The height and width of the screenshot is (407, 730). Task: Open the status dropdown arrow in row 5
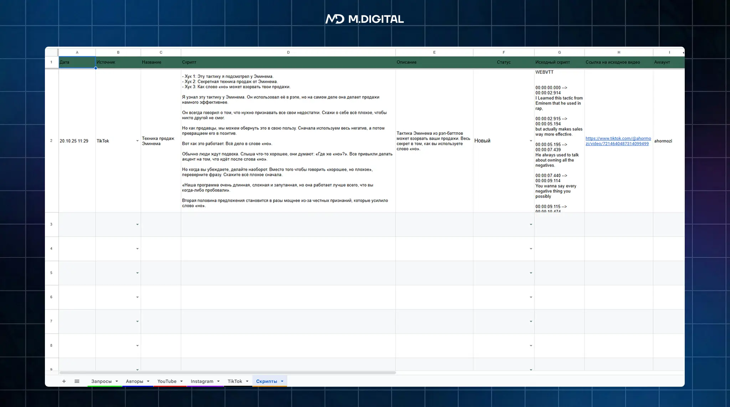click(x=531, y=273)
